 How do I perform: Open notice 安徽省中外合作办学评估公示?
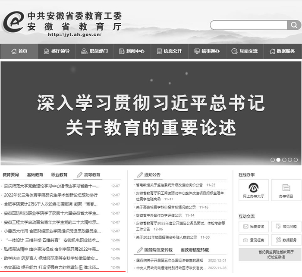[x=165, y=215]
